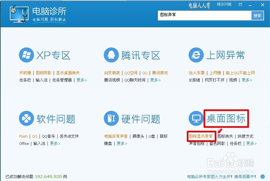270x181 pixels.
Task: Open the 输入法 link under 软件问题
Action: click(39, 144)
